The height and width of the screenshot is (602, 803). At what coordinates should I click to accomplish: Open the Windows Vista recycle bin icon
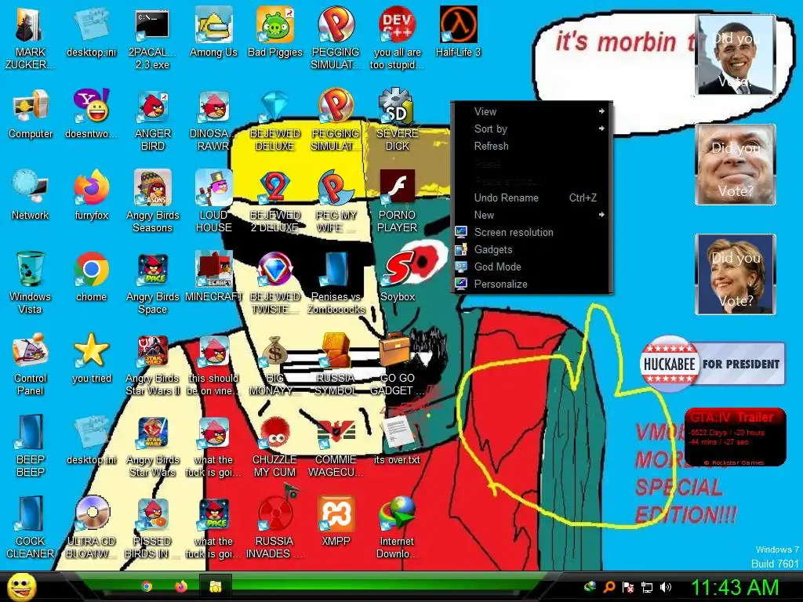click(31, 281)
